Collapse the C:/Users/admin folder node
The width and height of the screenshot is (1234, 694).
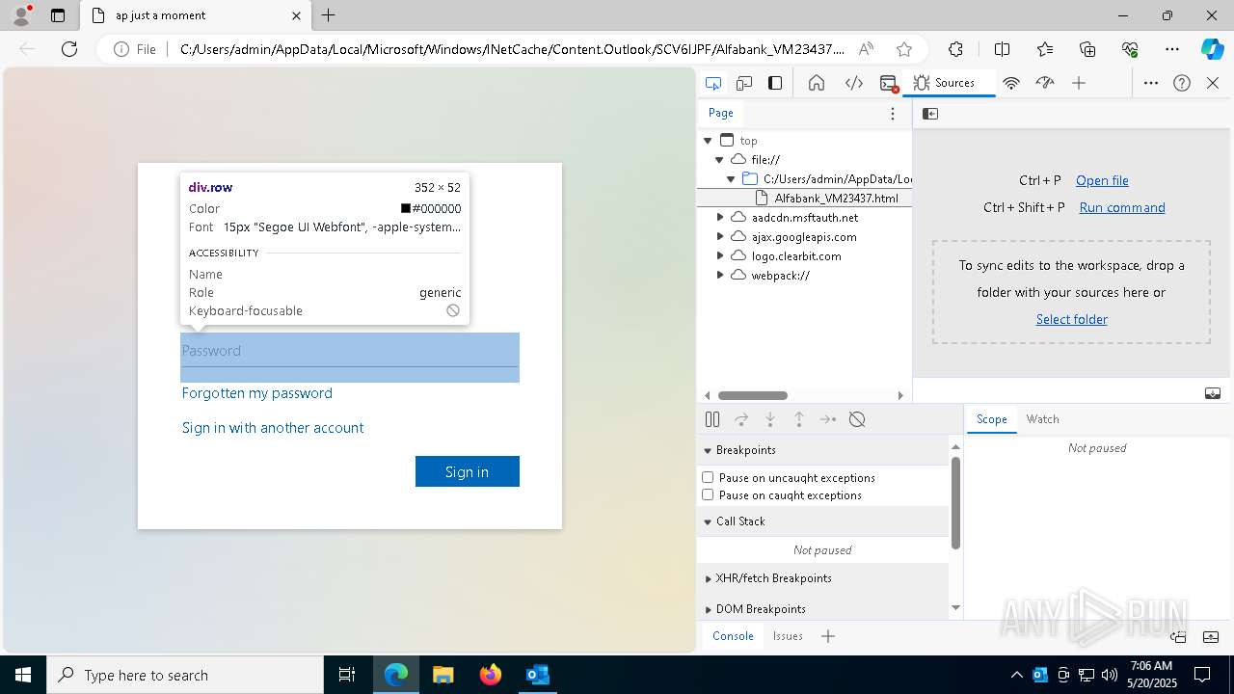tap(731, 179)
